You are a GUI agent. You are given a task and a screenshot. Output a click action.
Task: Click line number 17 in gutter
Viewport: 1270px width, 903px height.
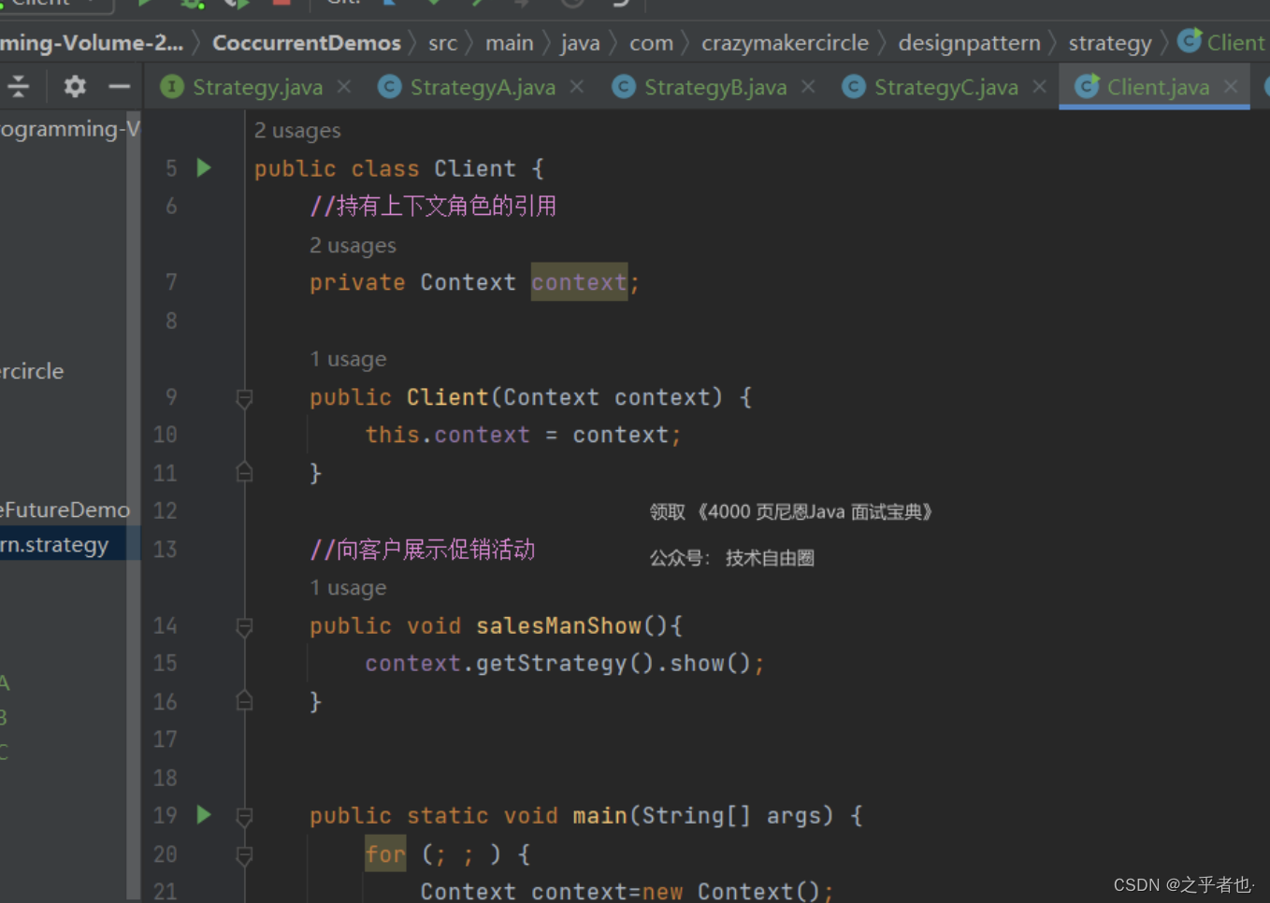coord(166,740)
